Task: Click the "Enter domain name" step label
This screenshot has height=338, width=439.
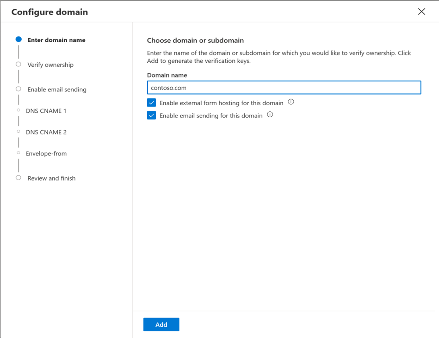Action: (56, 40)
